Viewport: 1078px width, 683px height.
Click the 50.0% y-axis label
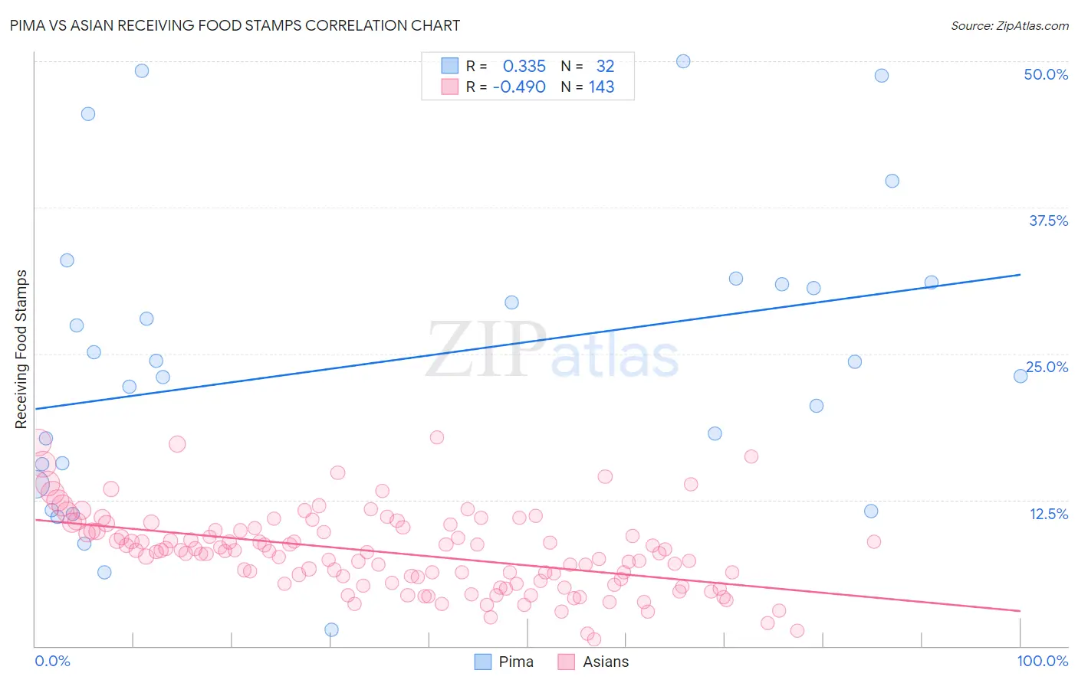(x=1046, y=74)
